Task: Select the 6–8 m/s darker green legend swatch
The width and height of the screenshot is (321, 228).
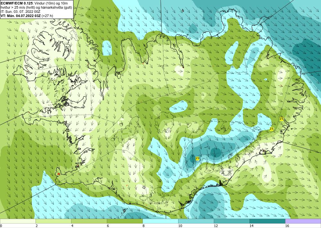Action: (125, 221)
